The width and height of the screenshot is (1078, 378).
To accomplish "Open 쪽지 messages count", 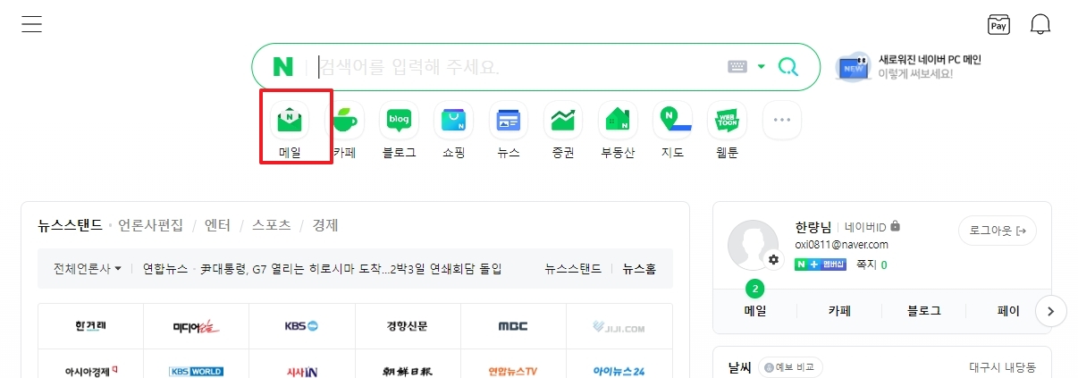I will pos(872,265).
